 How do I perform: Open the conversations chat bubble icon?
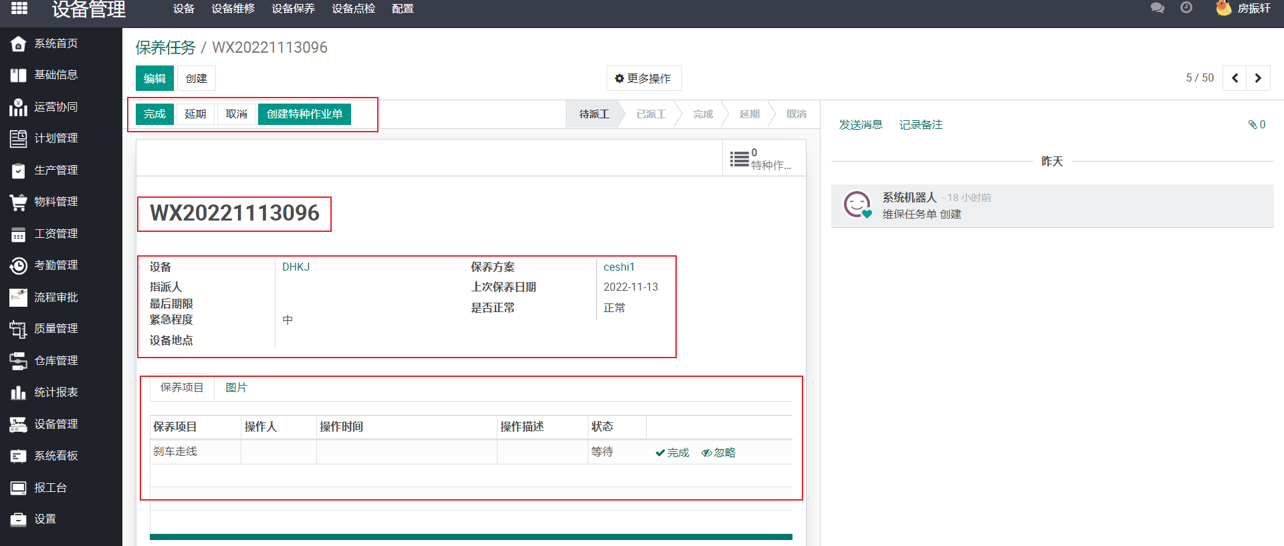click(1157, 8)
